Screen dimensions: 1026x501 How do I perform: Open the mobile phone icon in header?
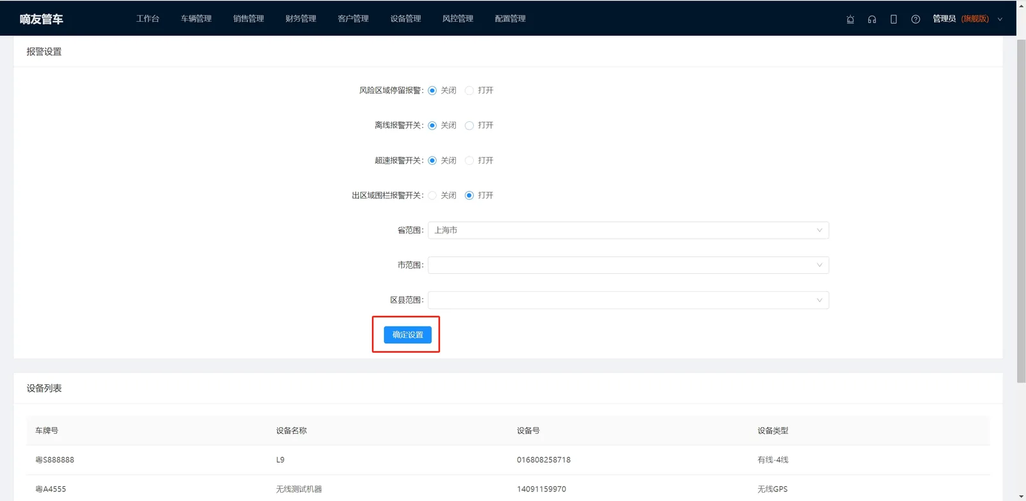coord(893,19)
